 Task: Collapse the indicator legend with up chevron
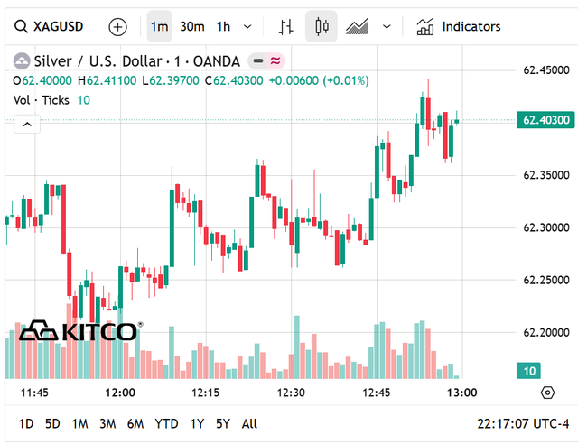27,125
